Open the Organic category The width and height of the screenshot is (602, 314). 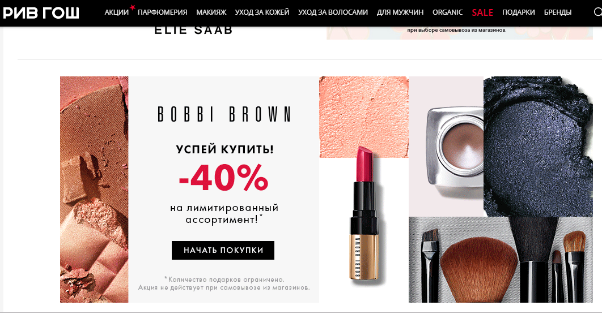447,12
